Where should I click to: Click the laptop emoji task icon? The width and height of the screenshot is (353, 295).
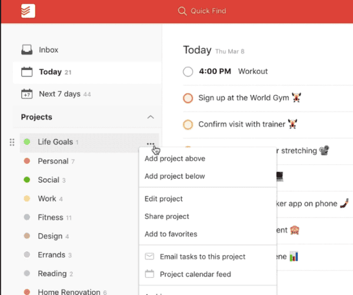click(x=279, y=177)
